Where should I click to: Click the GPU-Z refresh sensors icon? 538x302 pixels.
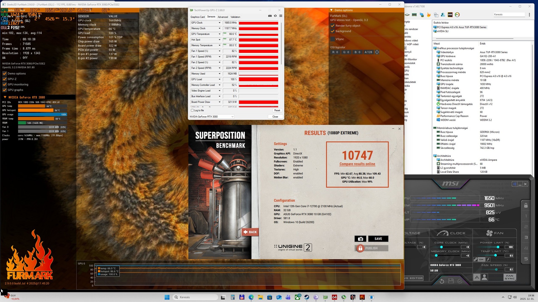275,16
